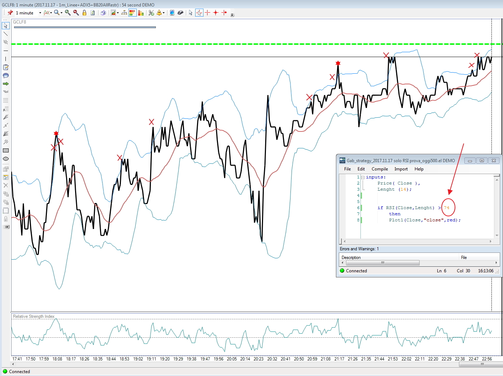503x376 pixels.
Task: Toggle the orange-green horizontal bars icon
Action: pyautogui.click(x=132, y=13)
